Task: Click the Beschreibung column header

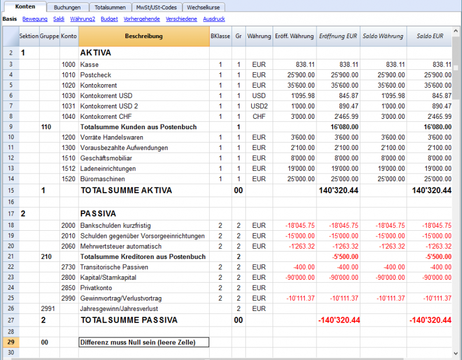Action: pos(144,36)
